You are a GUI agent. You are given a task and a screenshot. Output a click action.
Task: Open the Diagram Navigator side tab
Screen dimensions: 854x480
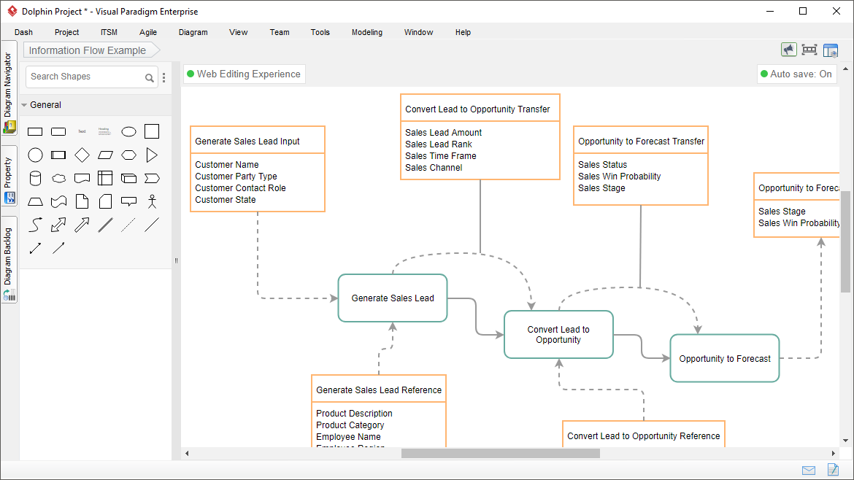pos(9,88)
